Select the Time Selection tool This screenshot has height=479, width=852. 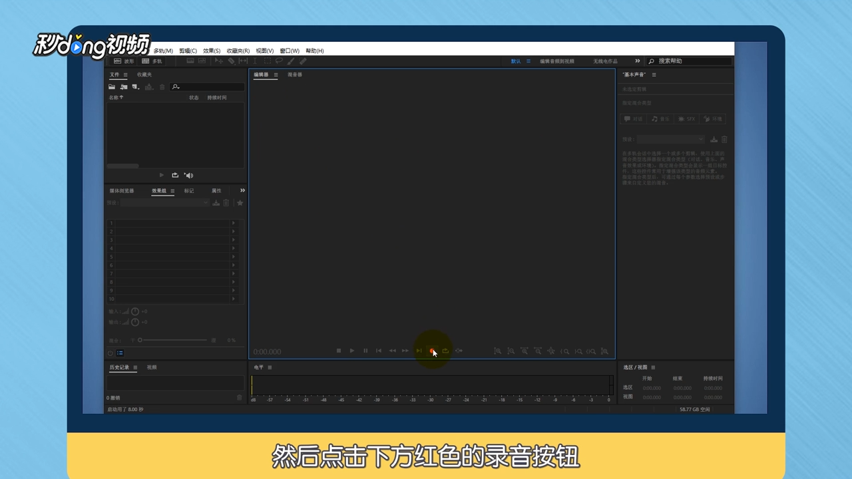(255, 61)
